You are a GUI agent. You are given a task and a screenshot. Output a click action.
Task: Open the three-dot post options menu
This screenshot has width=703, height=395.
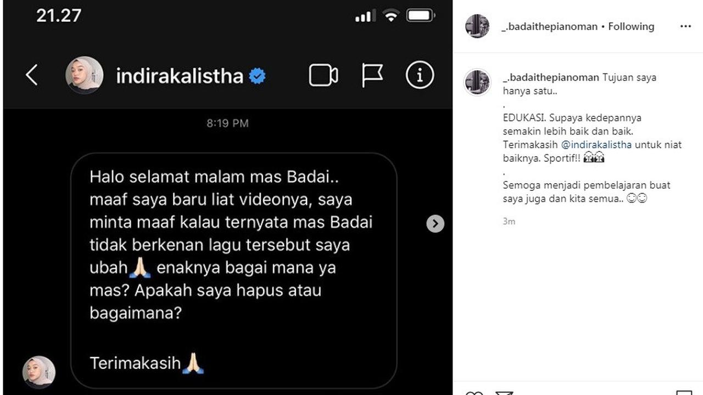(685, 26)
